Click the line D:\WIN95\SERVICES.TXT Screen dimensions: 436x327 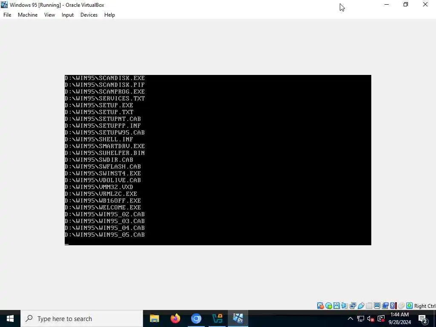pos(105,98)
